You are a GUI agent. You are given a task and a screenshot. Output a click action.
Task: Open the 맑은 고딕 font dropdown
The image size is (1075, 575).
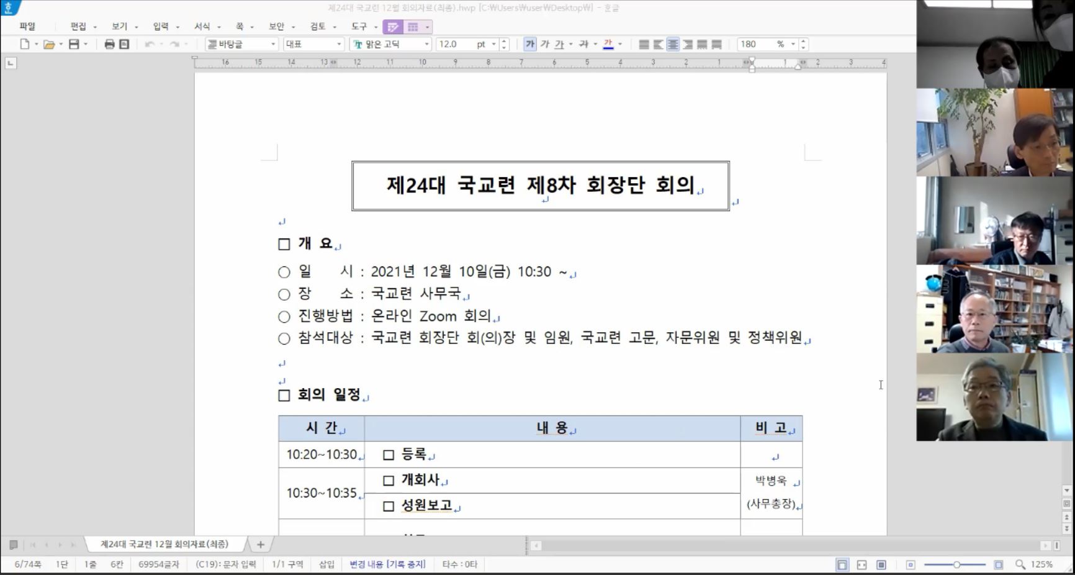426,44
